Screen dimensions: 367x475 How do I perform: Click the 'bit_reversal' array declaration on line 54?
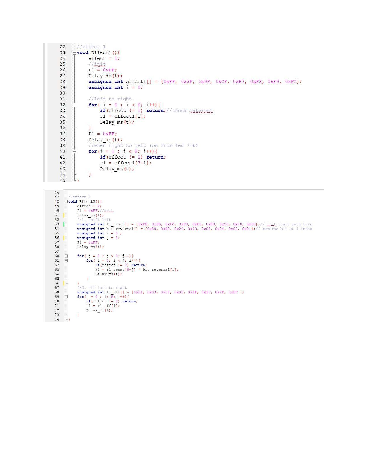click(120, 229)
